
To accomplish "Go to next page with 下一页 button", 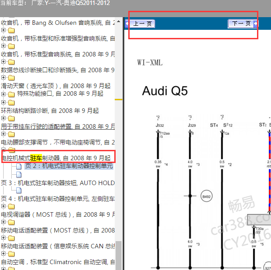I will (x=243, y=23).
